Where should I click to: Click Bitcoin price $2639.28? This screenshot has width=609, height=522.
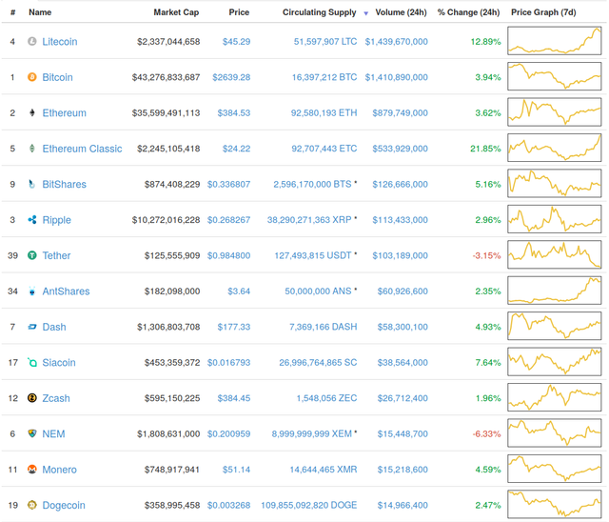click(231, 77)
